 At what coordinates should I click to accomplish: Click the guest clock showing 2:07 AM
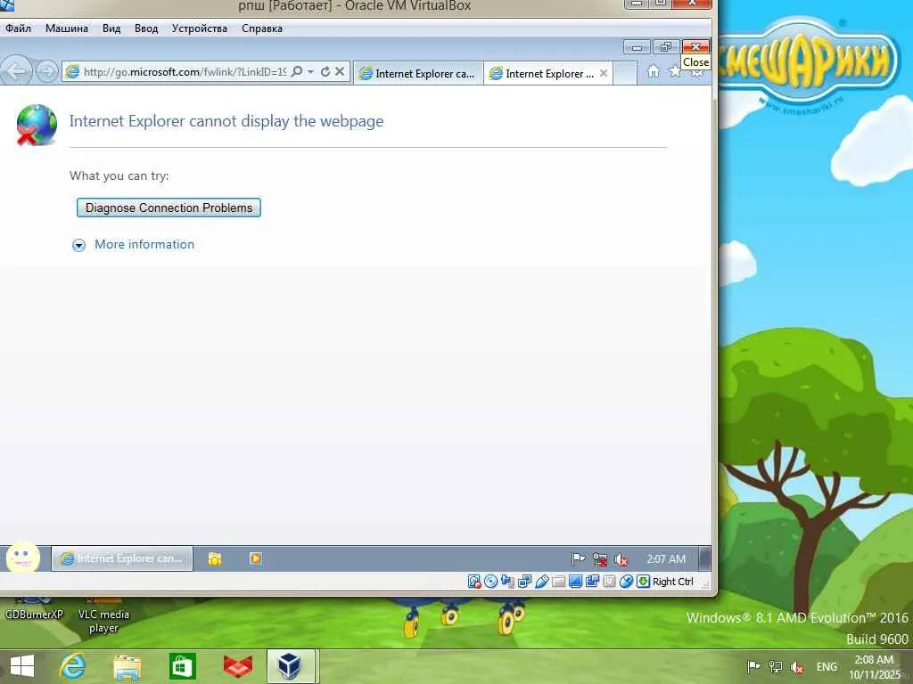(x=666, y=559)
